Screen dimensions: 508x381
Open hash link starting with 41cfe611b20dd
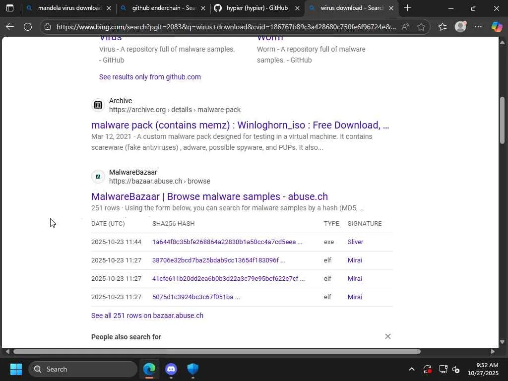(228, 279)
